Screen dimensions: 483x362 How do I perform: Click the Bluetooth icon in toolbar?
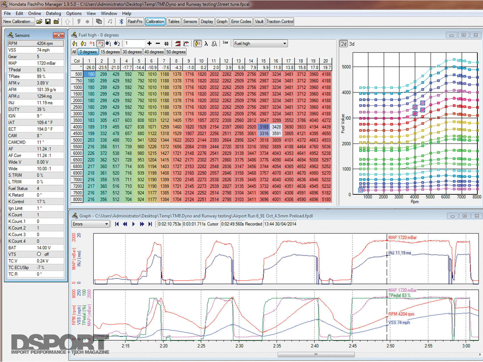[121, 22]
